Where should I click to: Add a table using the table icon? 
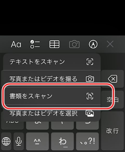pos(54,44)
